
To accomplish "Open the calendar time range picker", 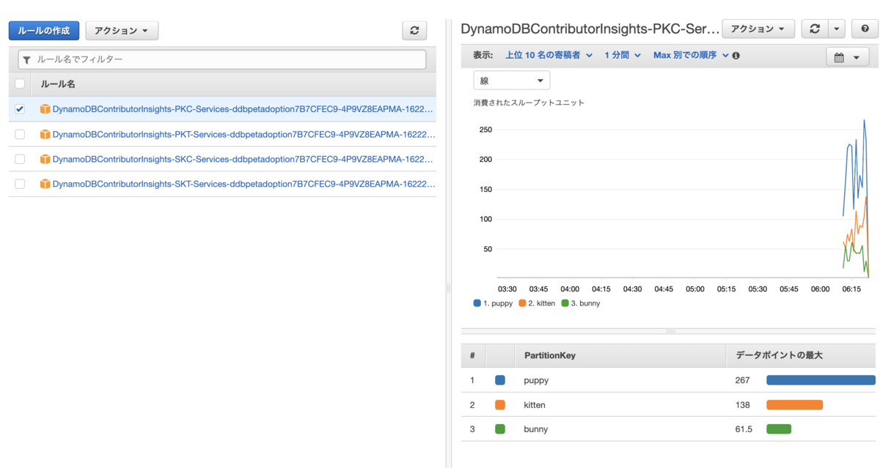I will click(847, 58).
